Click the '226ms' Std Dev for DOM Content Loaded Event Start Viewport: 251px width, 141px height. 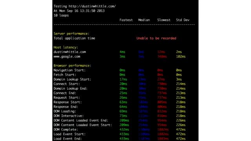(x=181, y=125)
